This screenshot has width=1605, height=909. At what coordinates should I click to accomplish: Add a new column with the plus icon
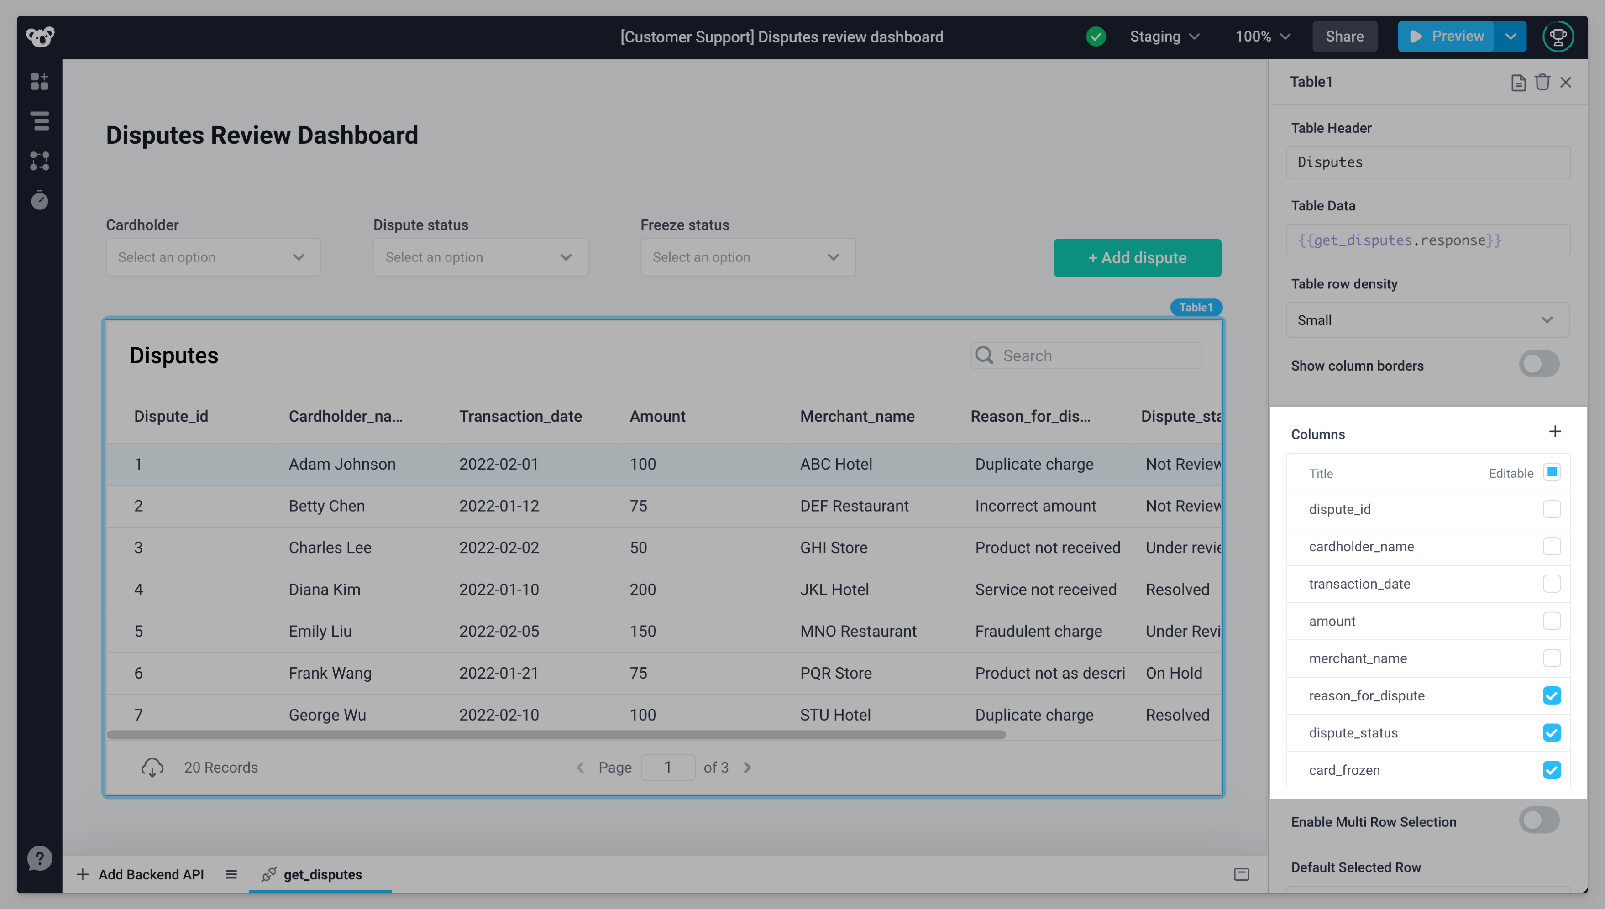click(1555, 431)
